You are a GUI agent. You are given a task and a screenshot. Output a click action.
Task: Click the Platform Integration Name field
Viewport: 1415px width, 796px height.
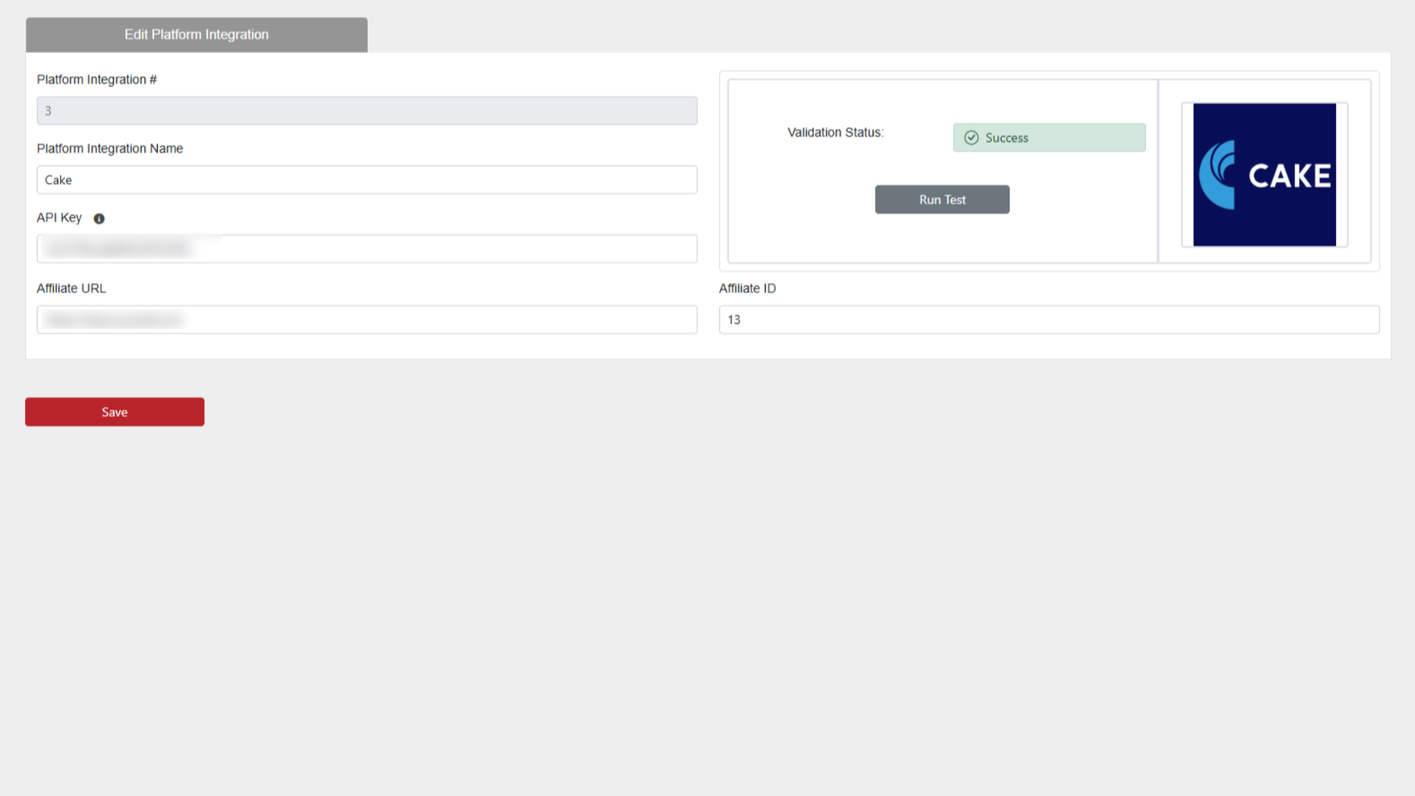pyautogui.click(x=367, y=180)
